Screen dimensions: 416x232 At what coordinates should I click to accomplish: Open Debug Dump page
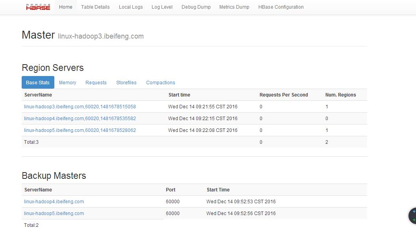[196, 7]
